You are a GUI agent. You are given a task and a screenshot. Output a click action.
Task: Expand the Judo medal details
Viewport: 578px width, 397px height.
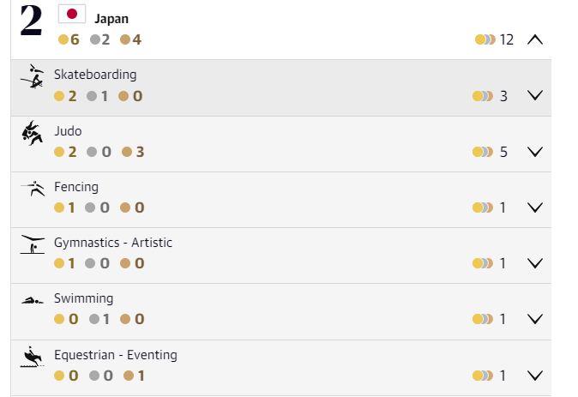[535, 152]
